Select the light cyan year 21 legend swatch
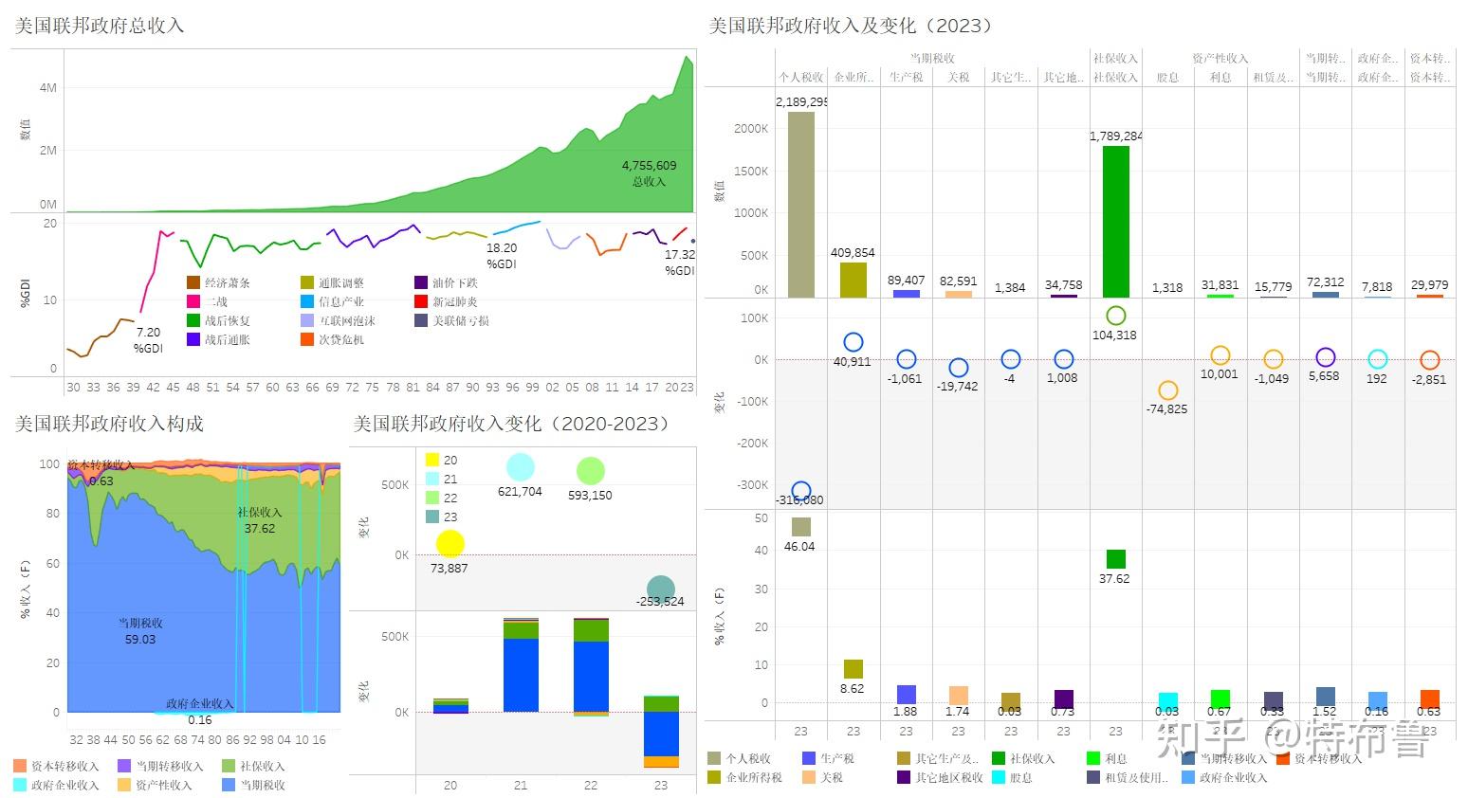1468x798 pixels. coord(432,479)
